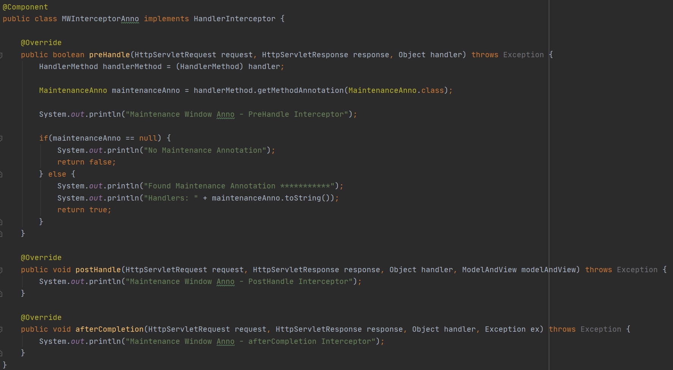Screen dimensions: 673x370
Task: Collapse the preHandle method fold marker
Action: click(x=1, y=55)
